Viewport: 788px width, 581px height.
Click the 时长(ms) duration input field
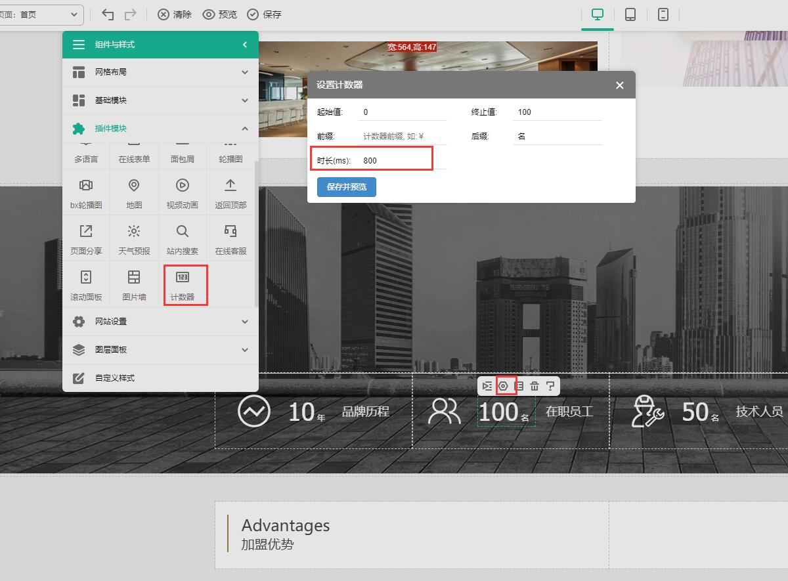[402, 160]
